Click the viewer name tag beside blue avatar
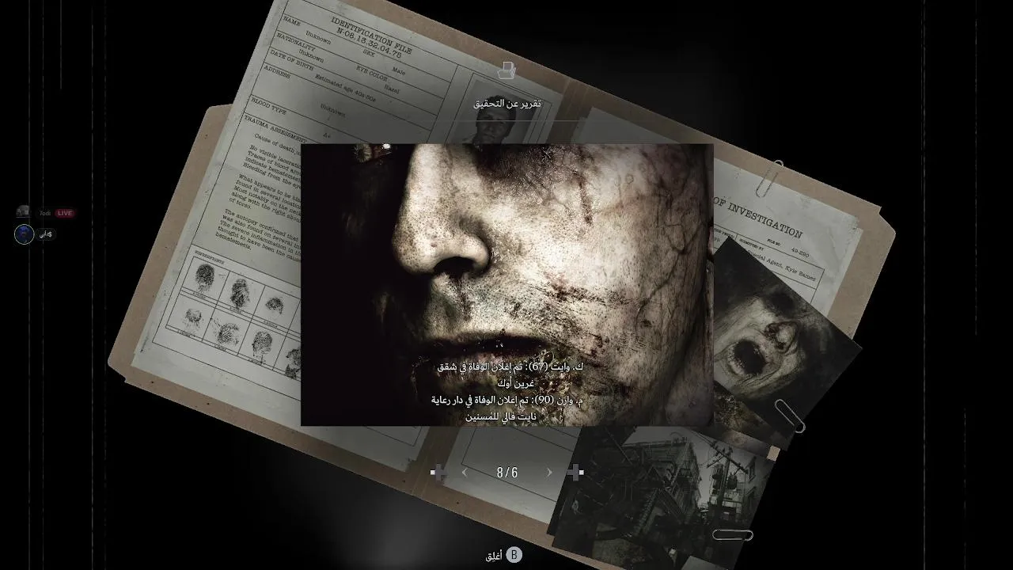Image resolution: width=1013 pixels, height=570 pixels. 46,234
